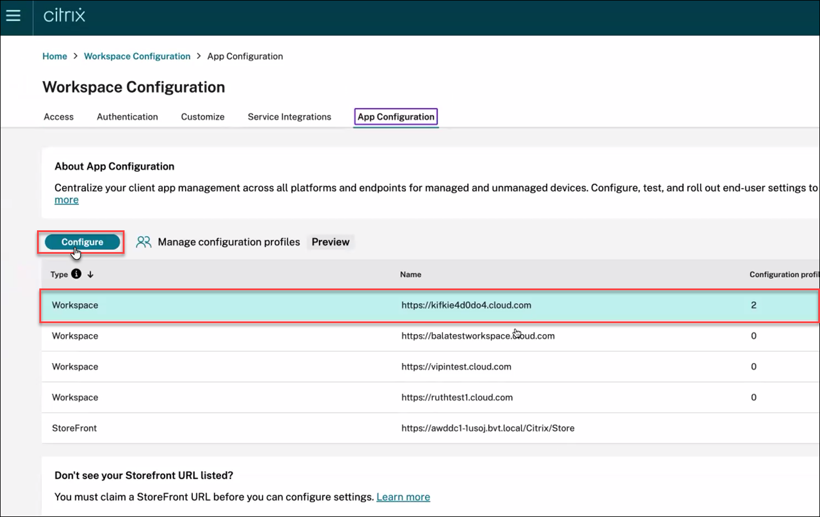Open the hamburger navigation menu
The width and height of the screenshot is (820, 517).
(13, 16)
